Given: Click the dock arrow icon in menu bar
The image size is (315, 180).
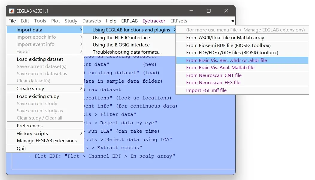Looking at the screenshot, I should pos(232,21).
